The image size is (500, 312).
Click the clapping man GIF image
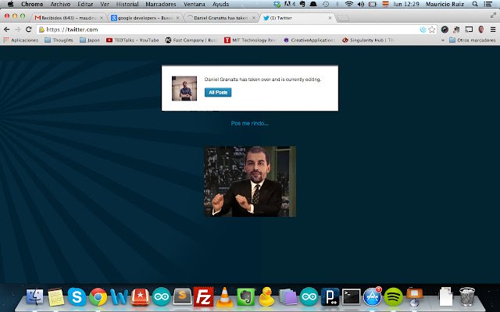(x=250, y=182)
